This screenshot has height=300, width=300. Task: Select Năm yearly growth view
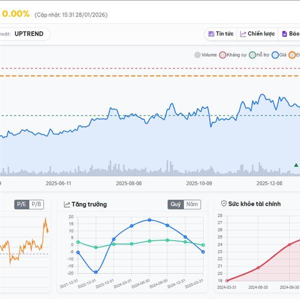tap(192, 204)
